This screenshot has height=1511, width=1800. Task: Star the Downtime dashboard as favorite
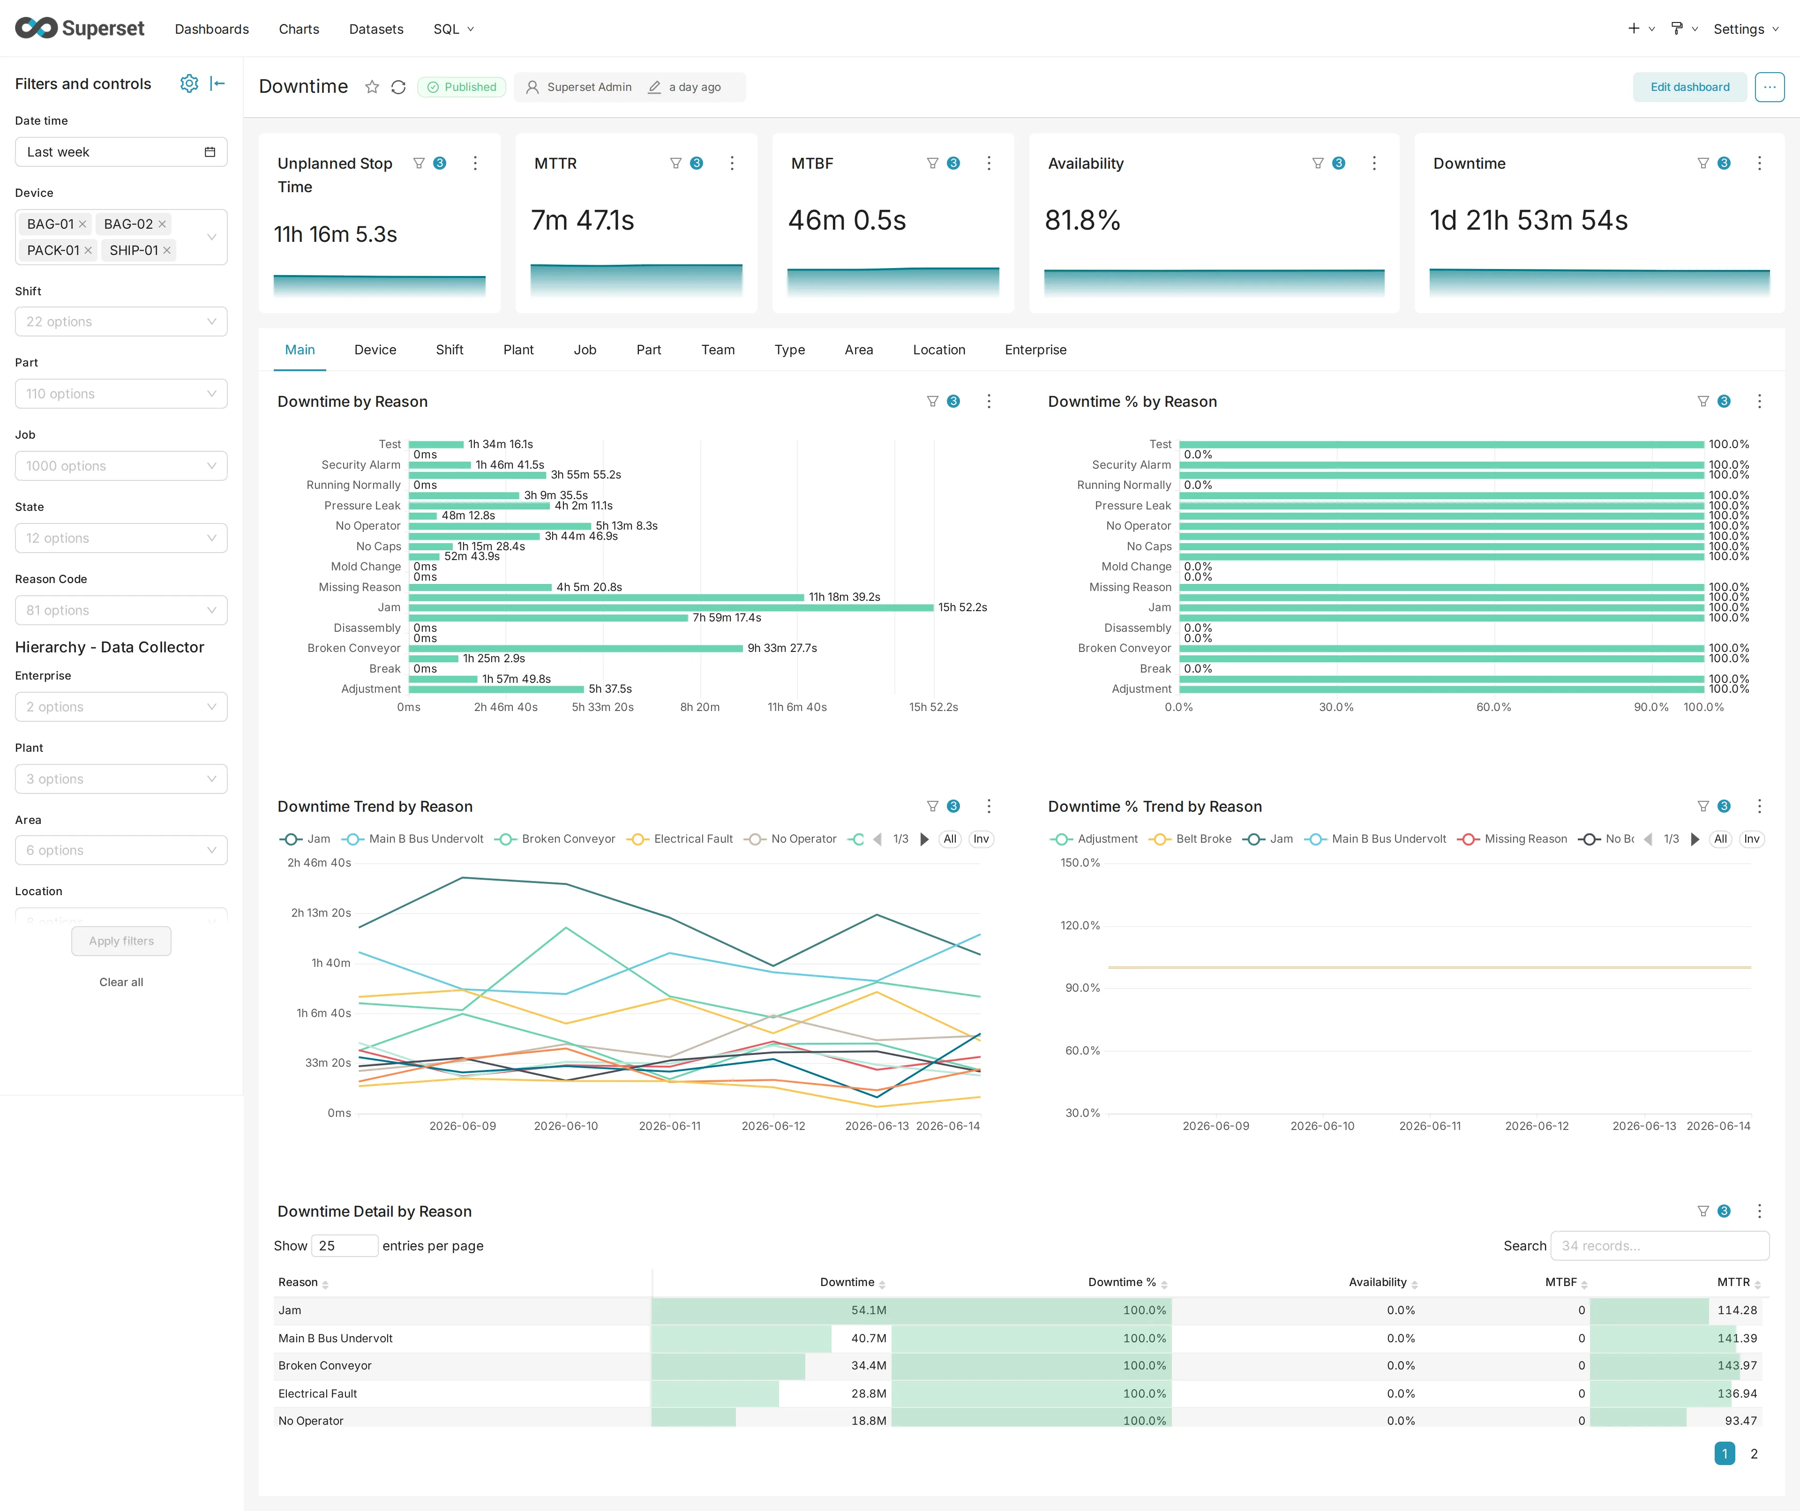coord(372,87)
